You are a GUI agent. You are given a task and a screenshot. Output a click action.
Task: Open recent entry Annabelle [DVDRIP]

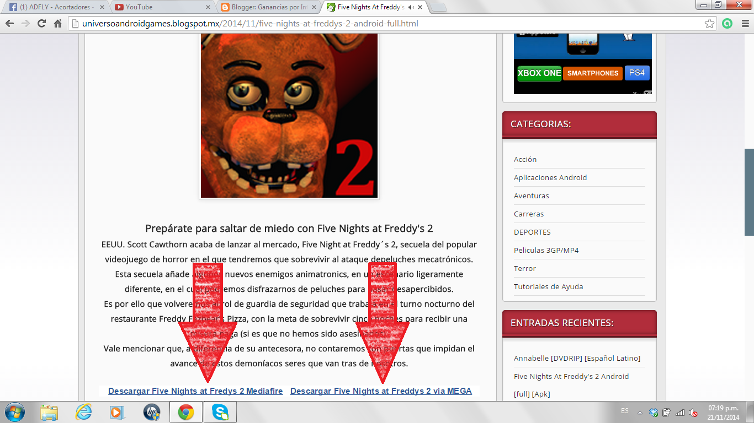pyautogui.click(x=577, y=358)
